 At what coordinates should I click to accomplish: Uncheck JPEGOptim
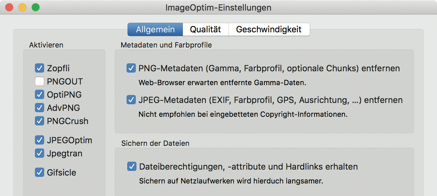point(40,140)
